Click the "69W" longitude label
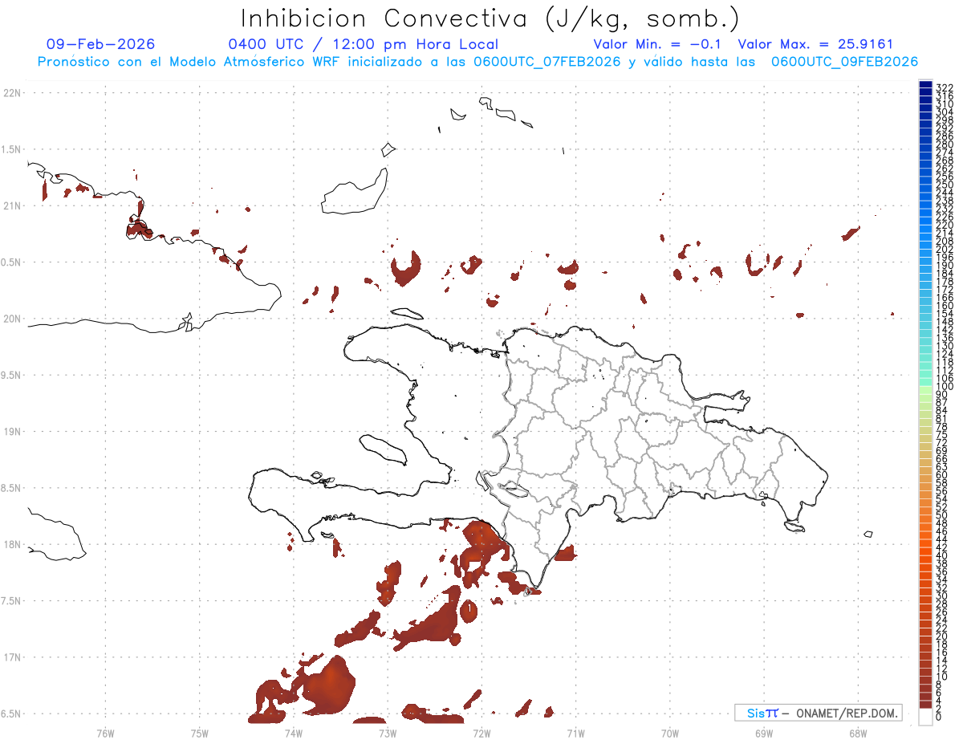963x744 pixels. click(763, 733)
